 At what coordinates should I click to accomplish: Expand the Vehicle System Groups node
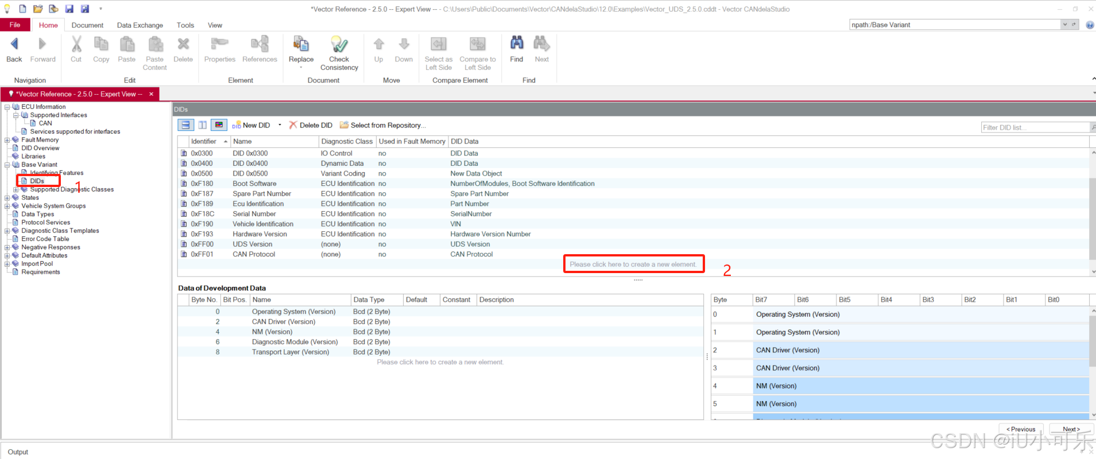point(7,206)
